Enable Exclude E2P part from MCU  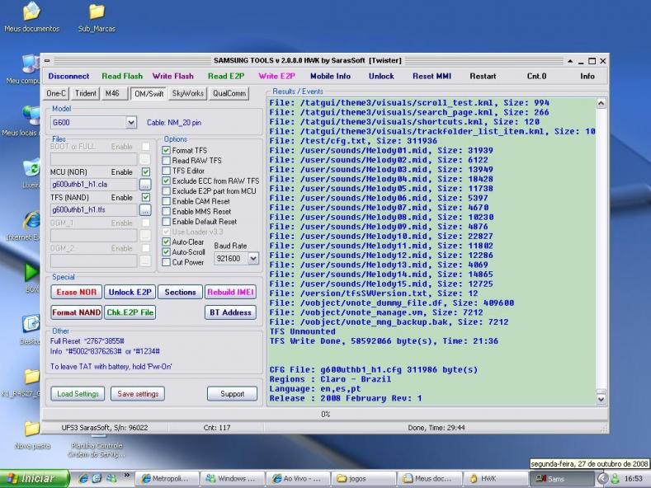[x=166, y=191]
